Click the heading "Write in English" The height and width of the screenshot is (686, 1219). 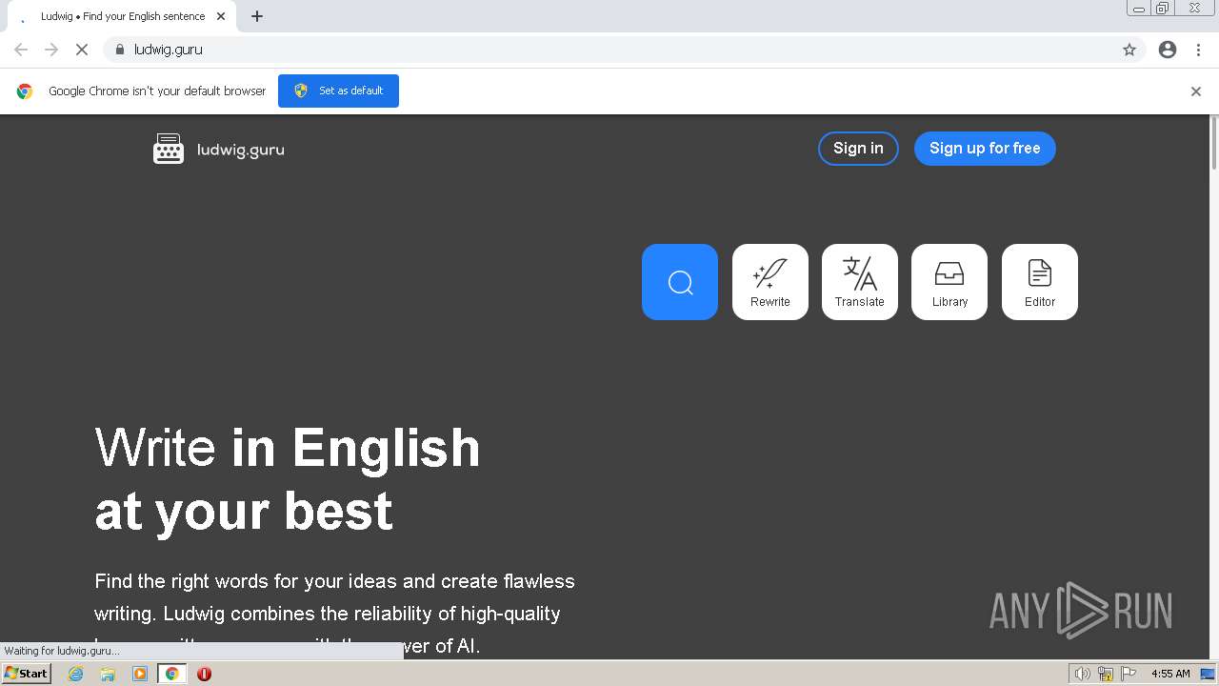(x=288, y=447)
